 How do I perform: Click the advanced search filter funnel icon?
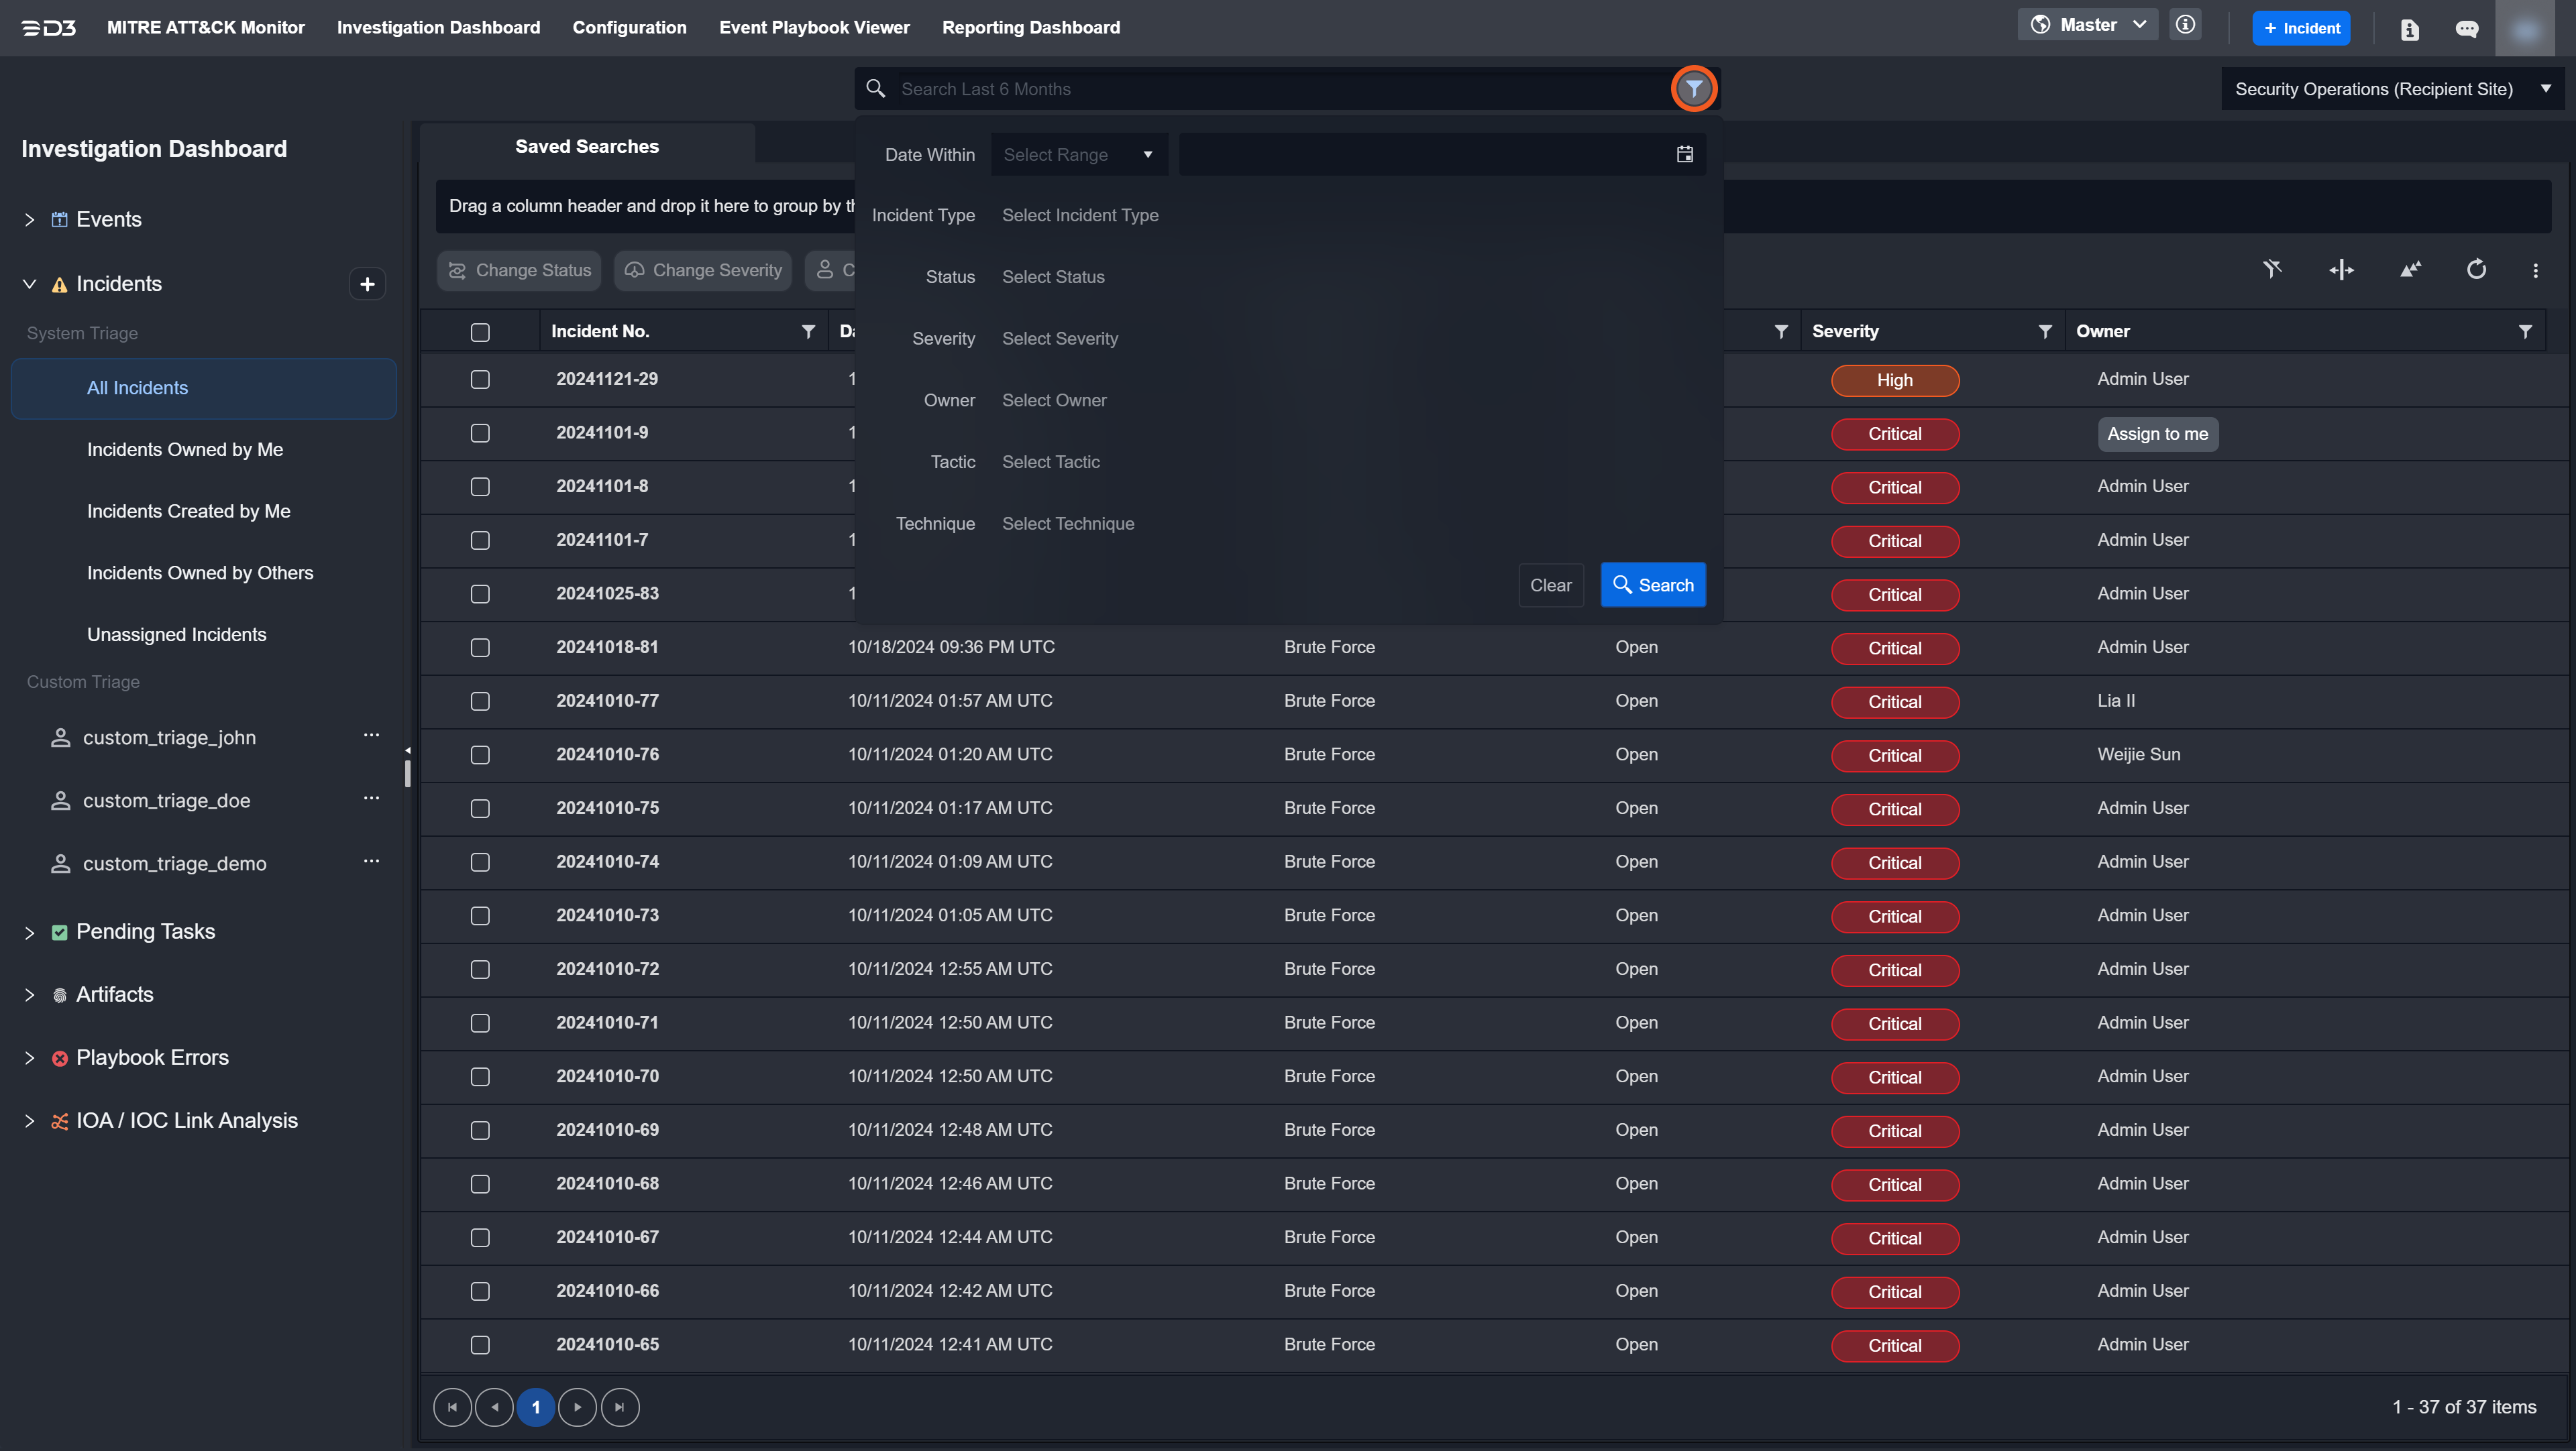click(1693, 89)
